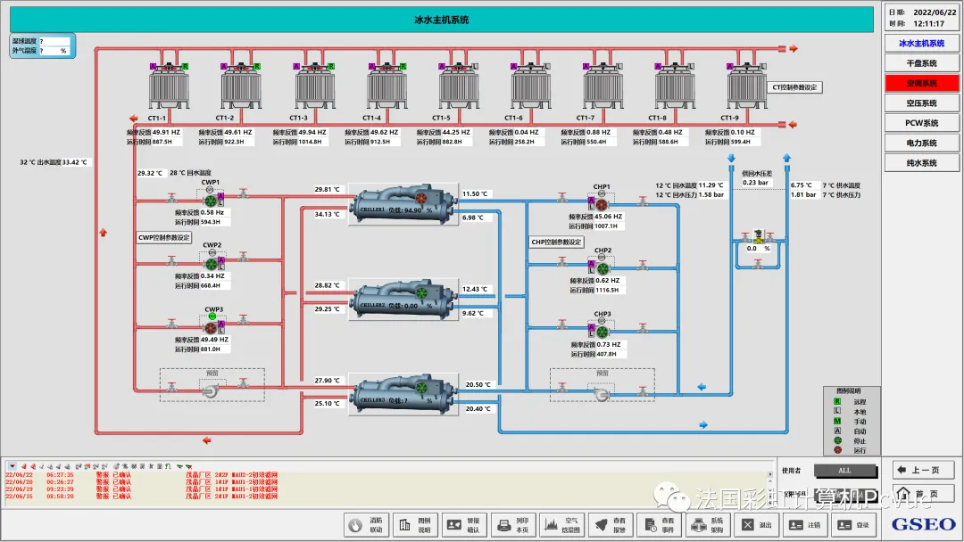Open the 图例说明 legend icon

(x=415, y=525)
